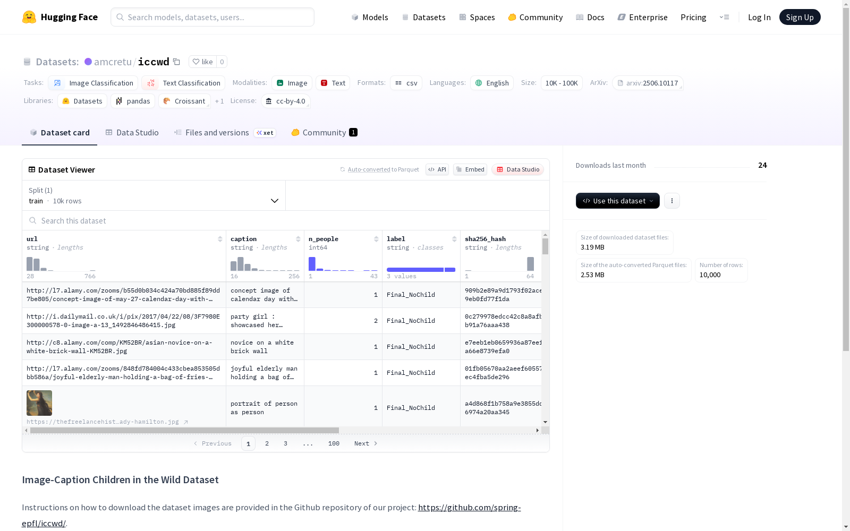Screen dimensions: 850x531
Task: Open the amcretu profile link
Action: (x=113, y=62)
